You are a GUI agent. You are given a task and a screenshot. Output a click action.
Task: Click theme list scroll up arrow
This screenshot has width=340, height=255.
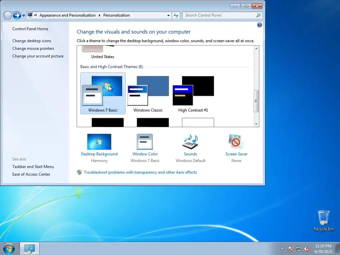[x=256, y=48]
